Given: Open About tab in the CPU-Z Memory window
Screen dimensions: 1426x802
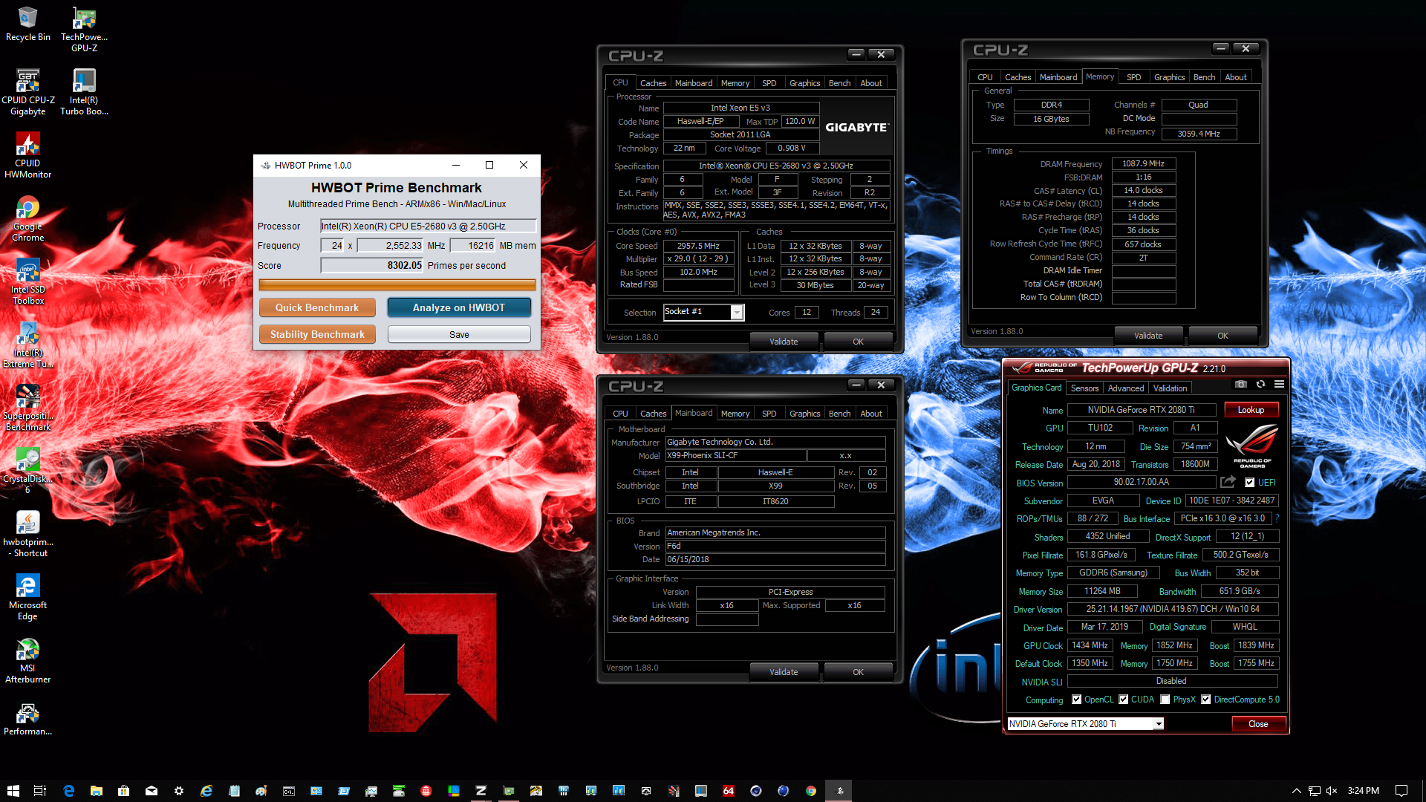Looking at the screenshot, I should [x=1235, y=77].
